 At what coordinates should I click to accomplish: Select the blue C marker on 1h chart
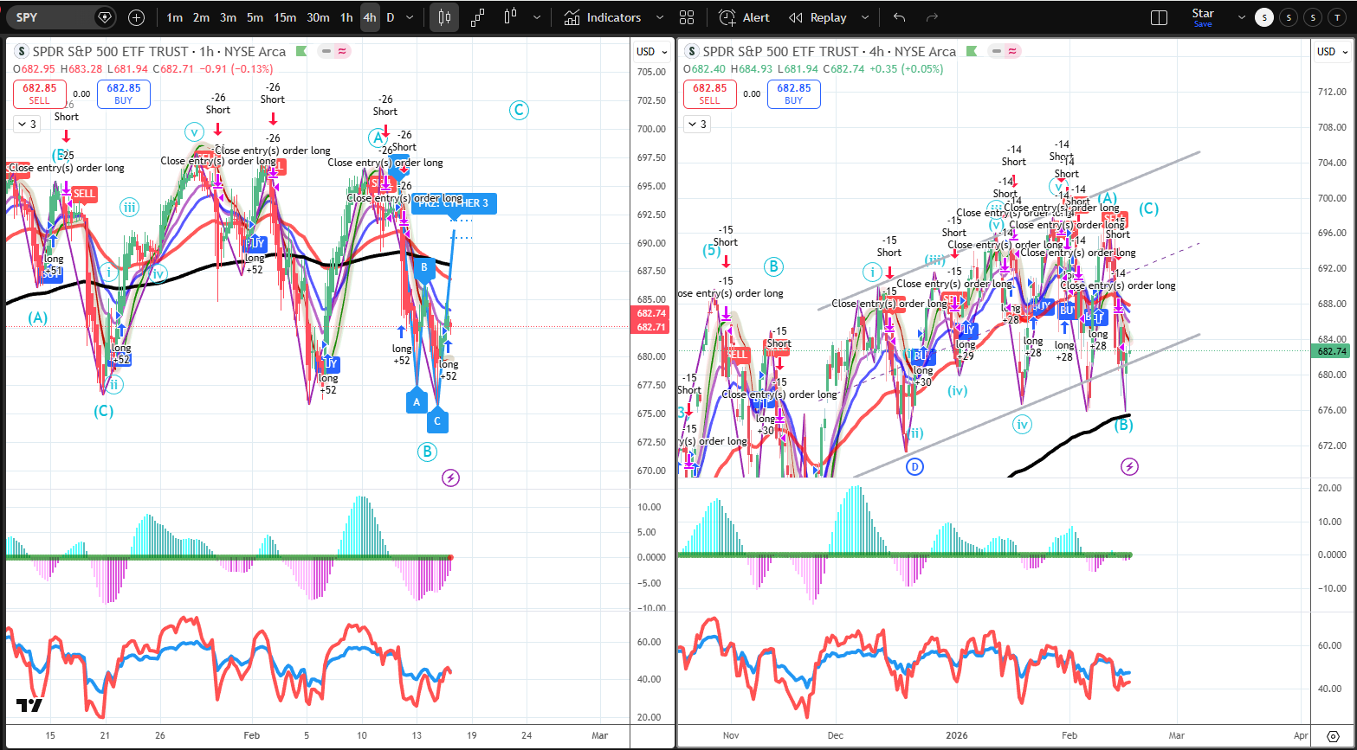point(437,421)
